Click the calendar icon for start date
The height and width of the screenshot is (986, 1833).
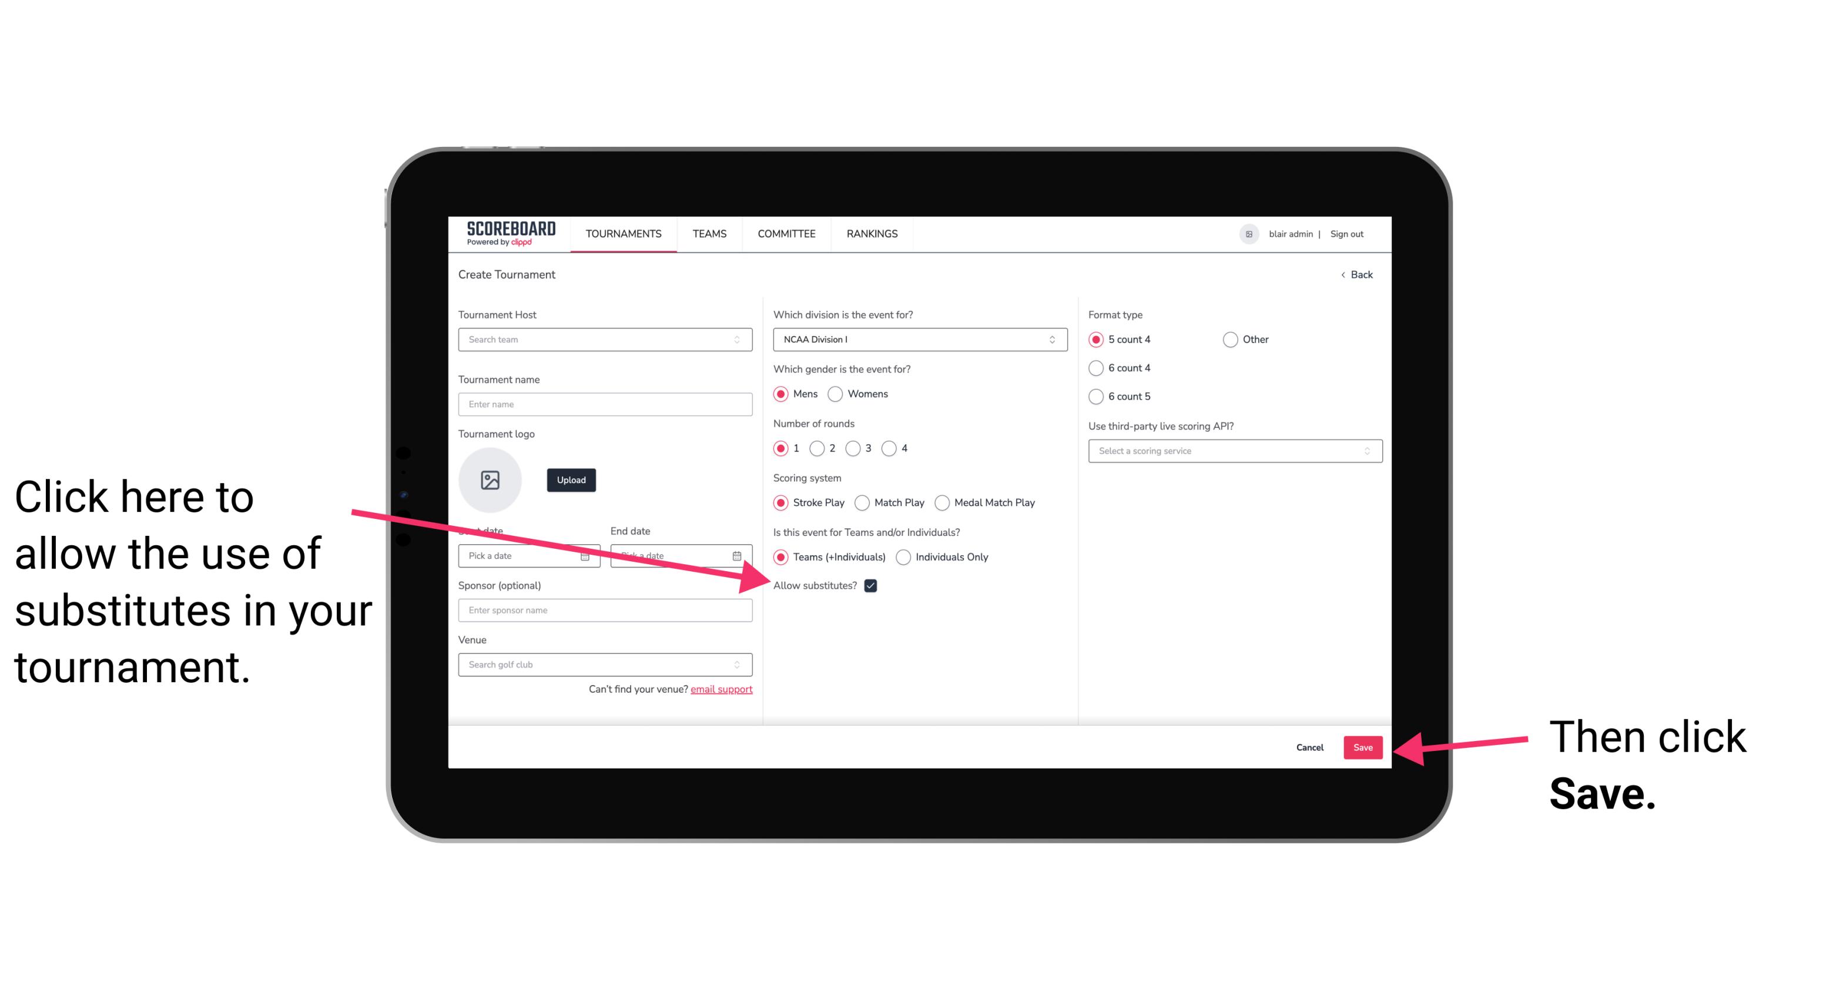pyautogui.click(x=588, y=555)
